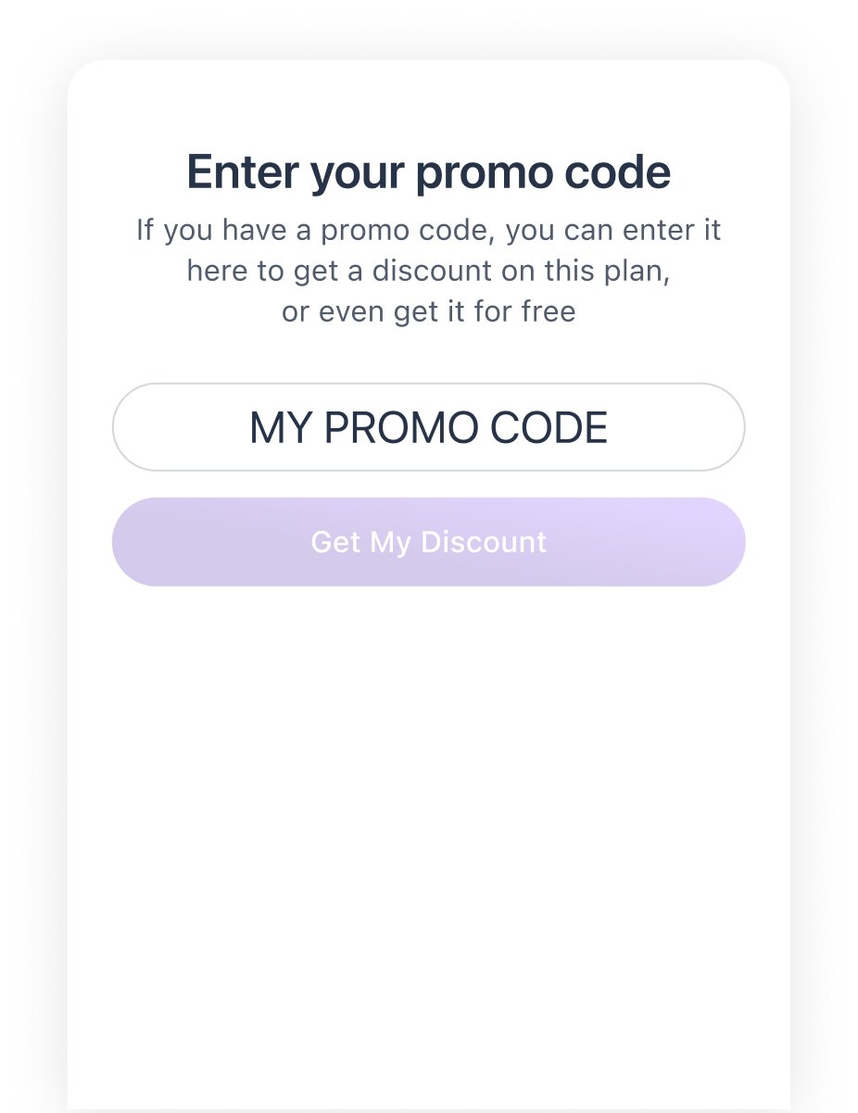Click the outlined border of the input field

click(428, 383)
